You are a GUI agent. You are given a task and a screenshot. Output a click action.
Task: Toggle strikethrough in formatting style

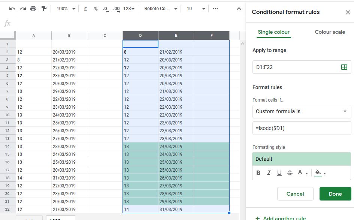290,173
